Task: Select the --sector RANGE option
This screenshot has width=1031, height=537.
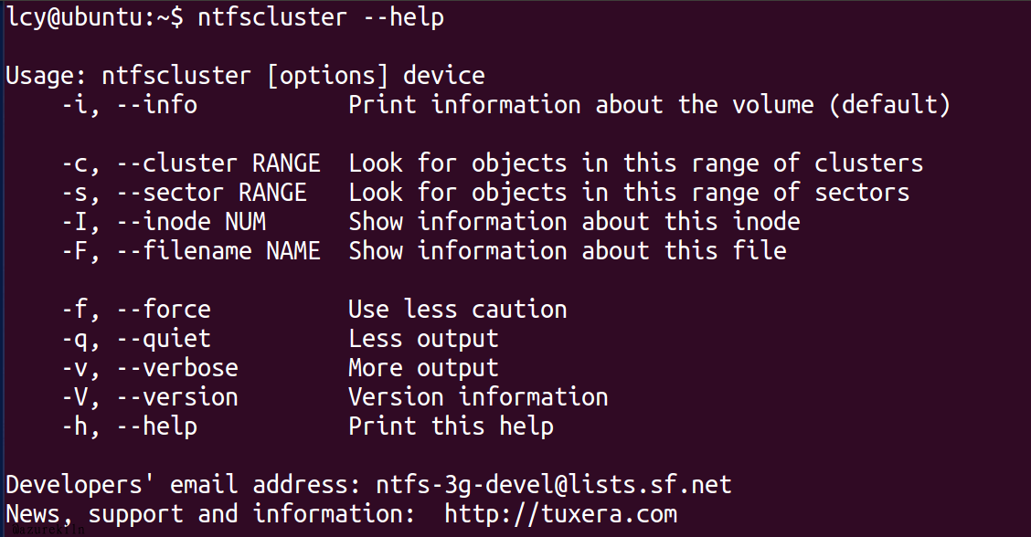Action: point(211,193)
